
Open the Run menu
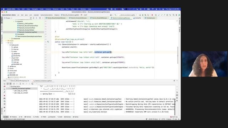tap(67, 9)
